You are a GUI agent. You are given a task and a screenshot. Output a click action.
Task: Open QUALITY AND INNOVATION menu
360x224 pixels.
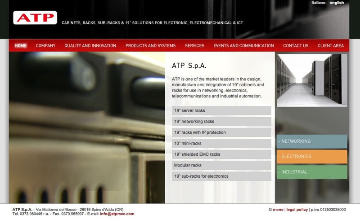[90, 46]
